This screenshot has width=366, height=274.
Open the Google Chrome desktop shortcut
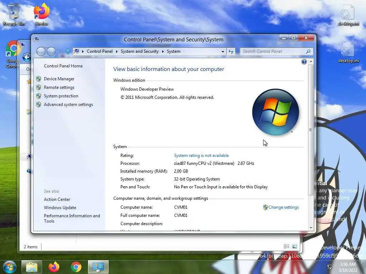tap(11, 55)
